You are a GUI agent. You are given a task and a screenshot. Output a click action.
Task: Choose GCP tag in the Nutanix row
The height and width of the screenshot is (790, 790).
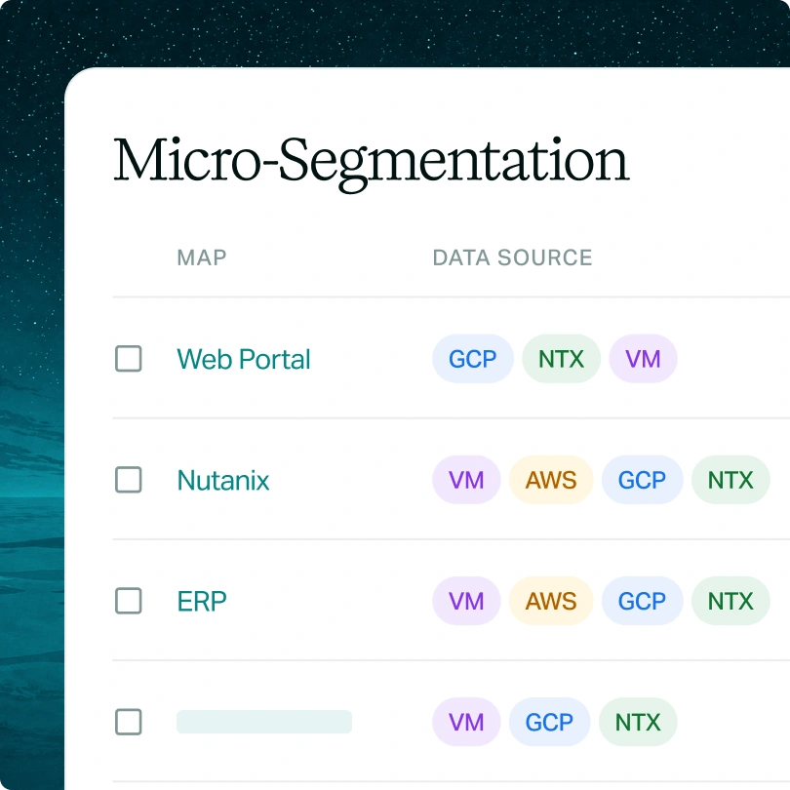pos(643,480)
